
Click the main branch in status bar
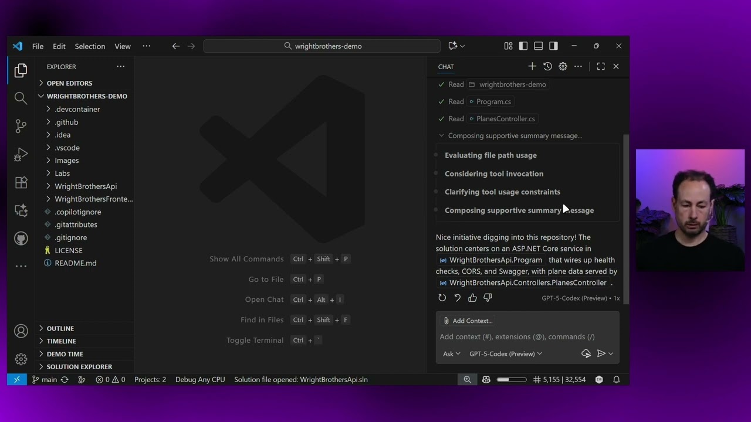[x=45, y=379]
